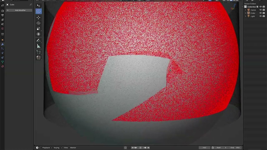Image resolution: width=267 pixels, height=150 pixels.
Task: Open the Output properties tab
Action: point(2,15)
